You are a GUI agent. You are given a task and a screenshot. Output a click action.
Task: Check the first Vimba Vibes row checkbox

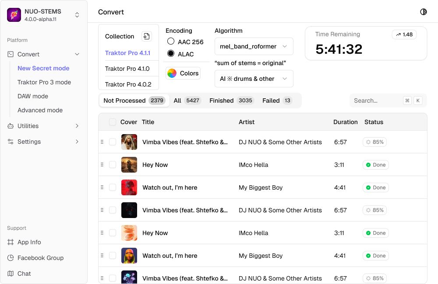coord(113,142)
